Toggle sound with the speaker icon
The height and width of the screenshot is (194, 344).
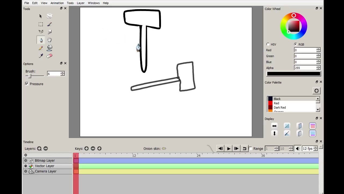pyautogui.click(x=298, y=149)
